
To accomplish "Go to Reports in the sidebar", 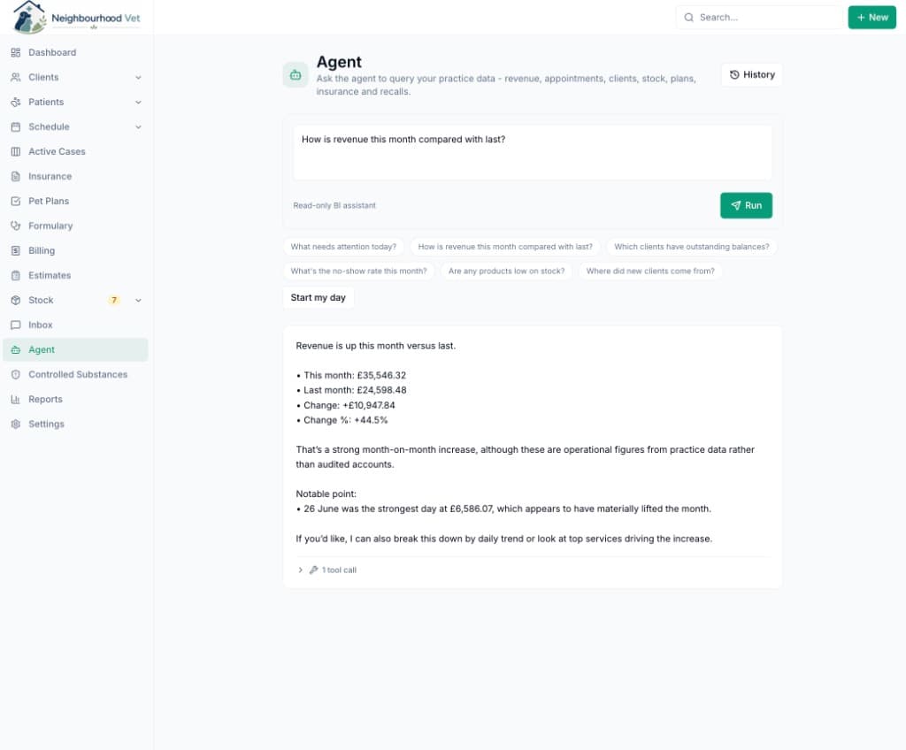I will [x=75, y=399].
